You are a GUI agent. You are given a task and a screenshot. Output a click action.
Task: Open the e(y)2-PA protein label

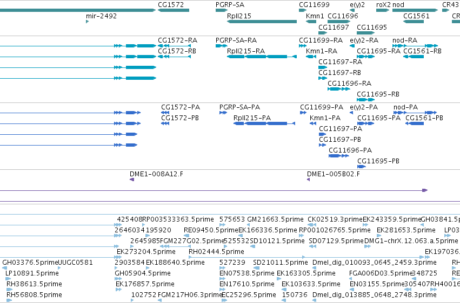click(x=364, y=107)
